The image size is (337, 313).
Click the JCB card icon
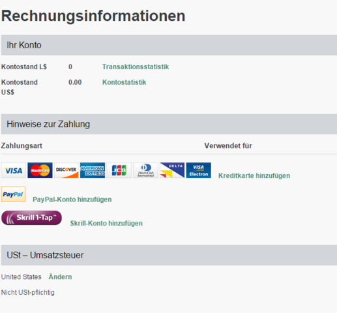click(x=119, y=170)
